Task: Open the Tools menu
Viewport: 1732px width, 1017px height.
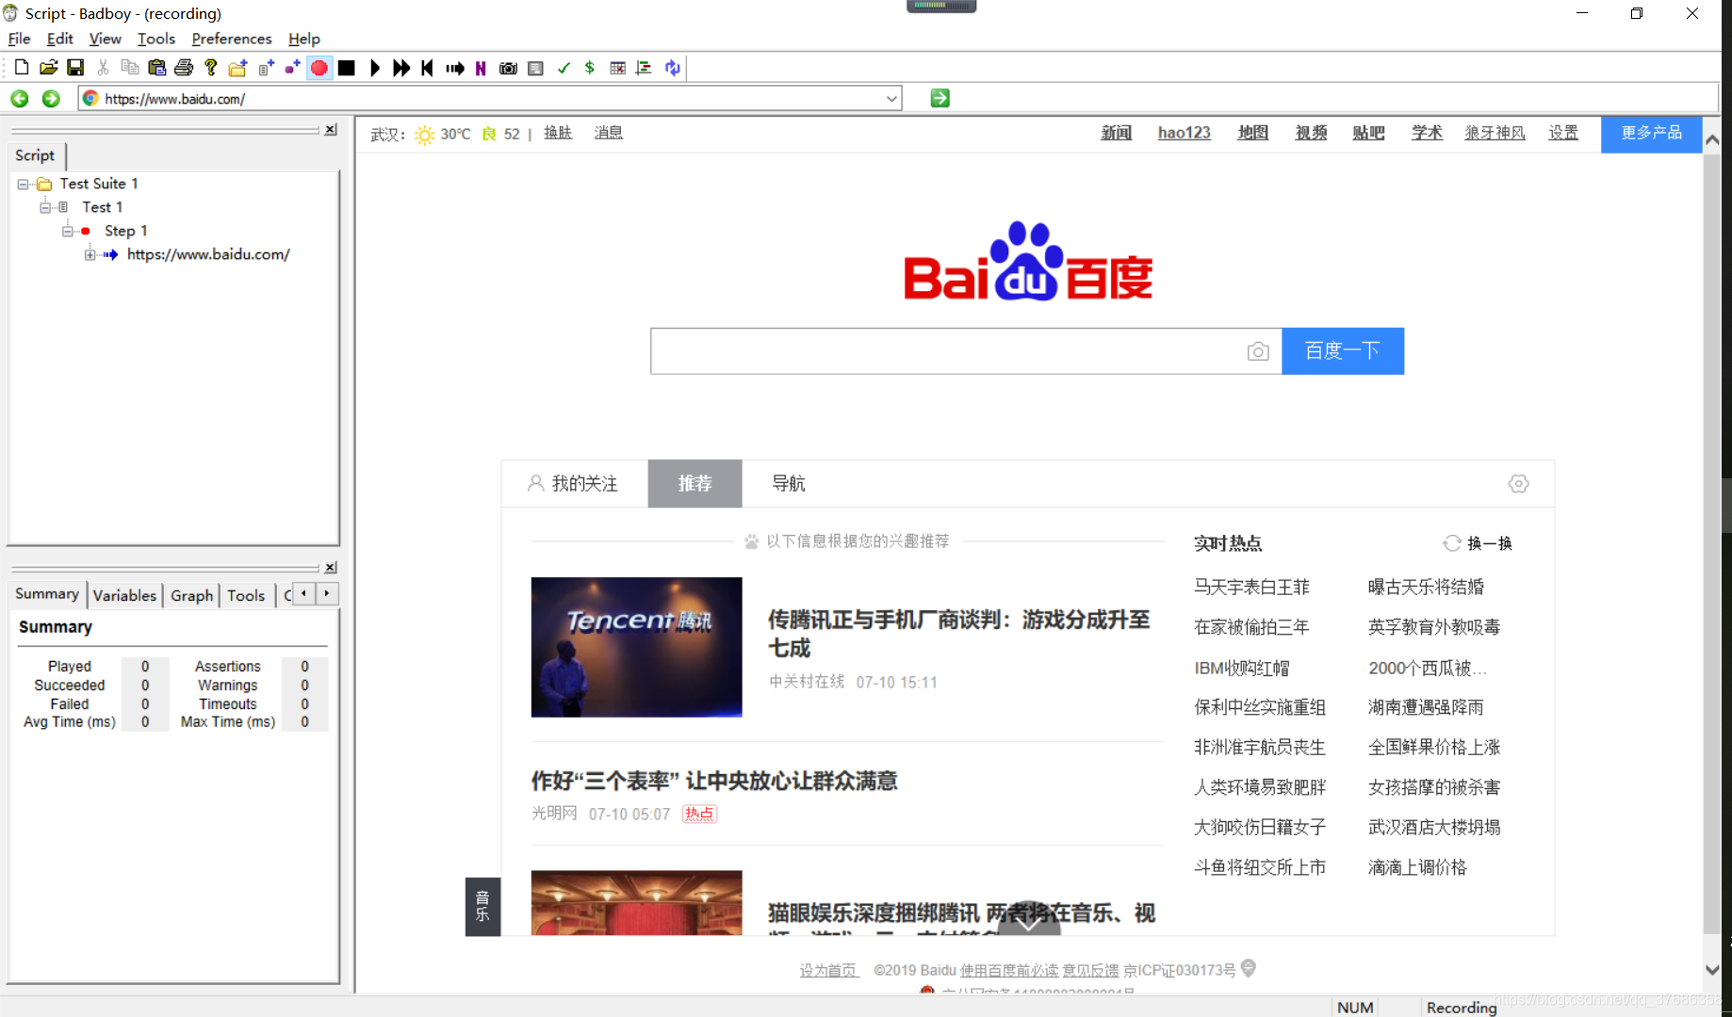Action: click(x=156, y=39)
